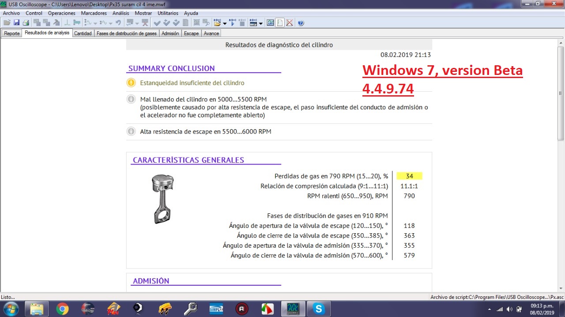This screenshot has width=565, height=317.
Task: Open the oscillogram chart view icon
Action: click(x=270, y=22)
